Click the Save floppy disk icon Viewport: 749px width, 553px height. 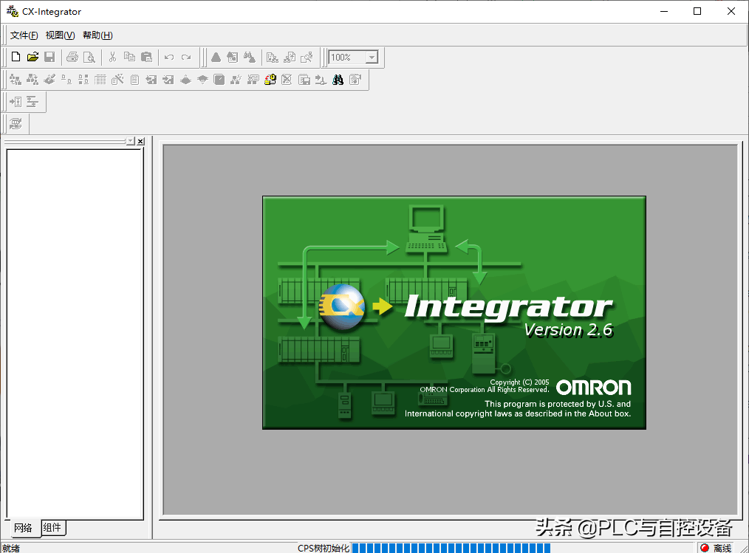pos(49,58)
